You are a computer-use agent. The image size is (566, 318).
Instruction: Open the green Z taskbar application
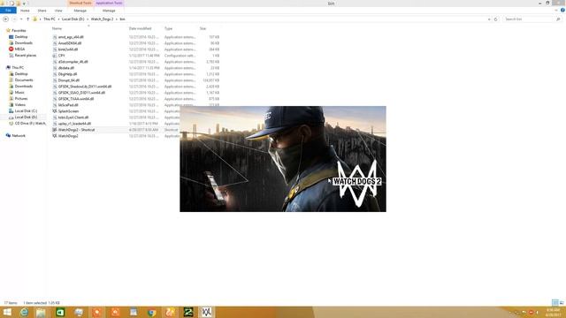click(188, 312)
